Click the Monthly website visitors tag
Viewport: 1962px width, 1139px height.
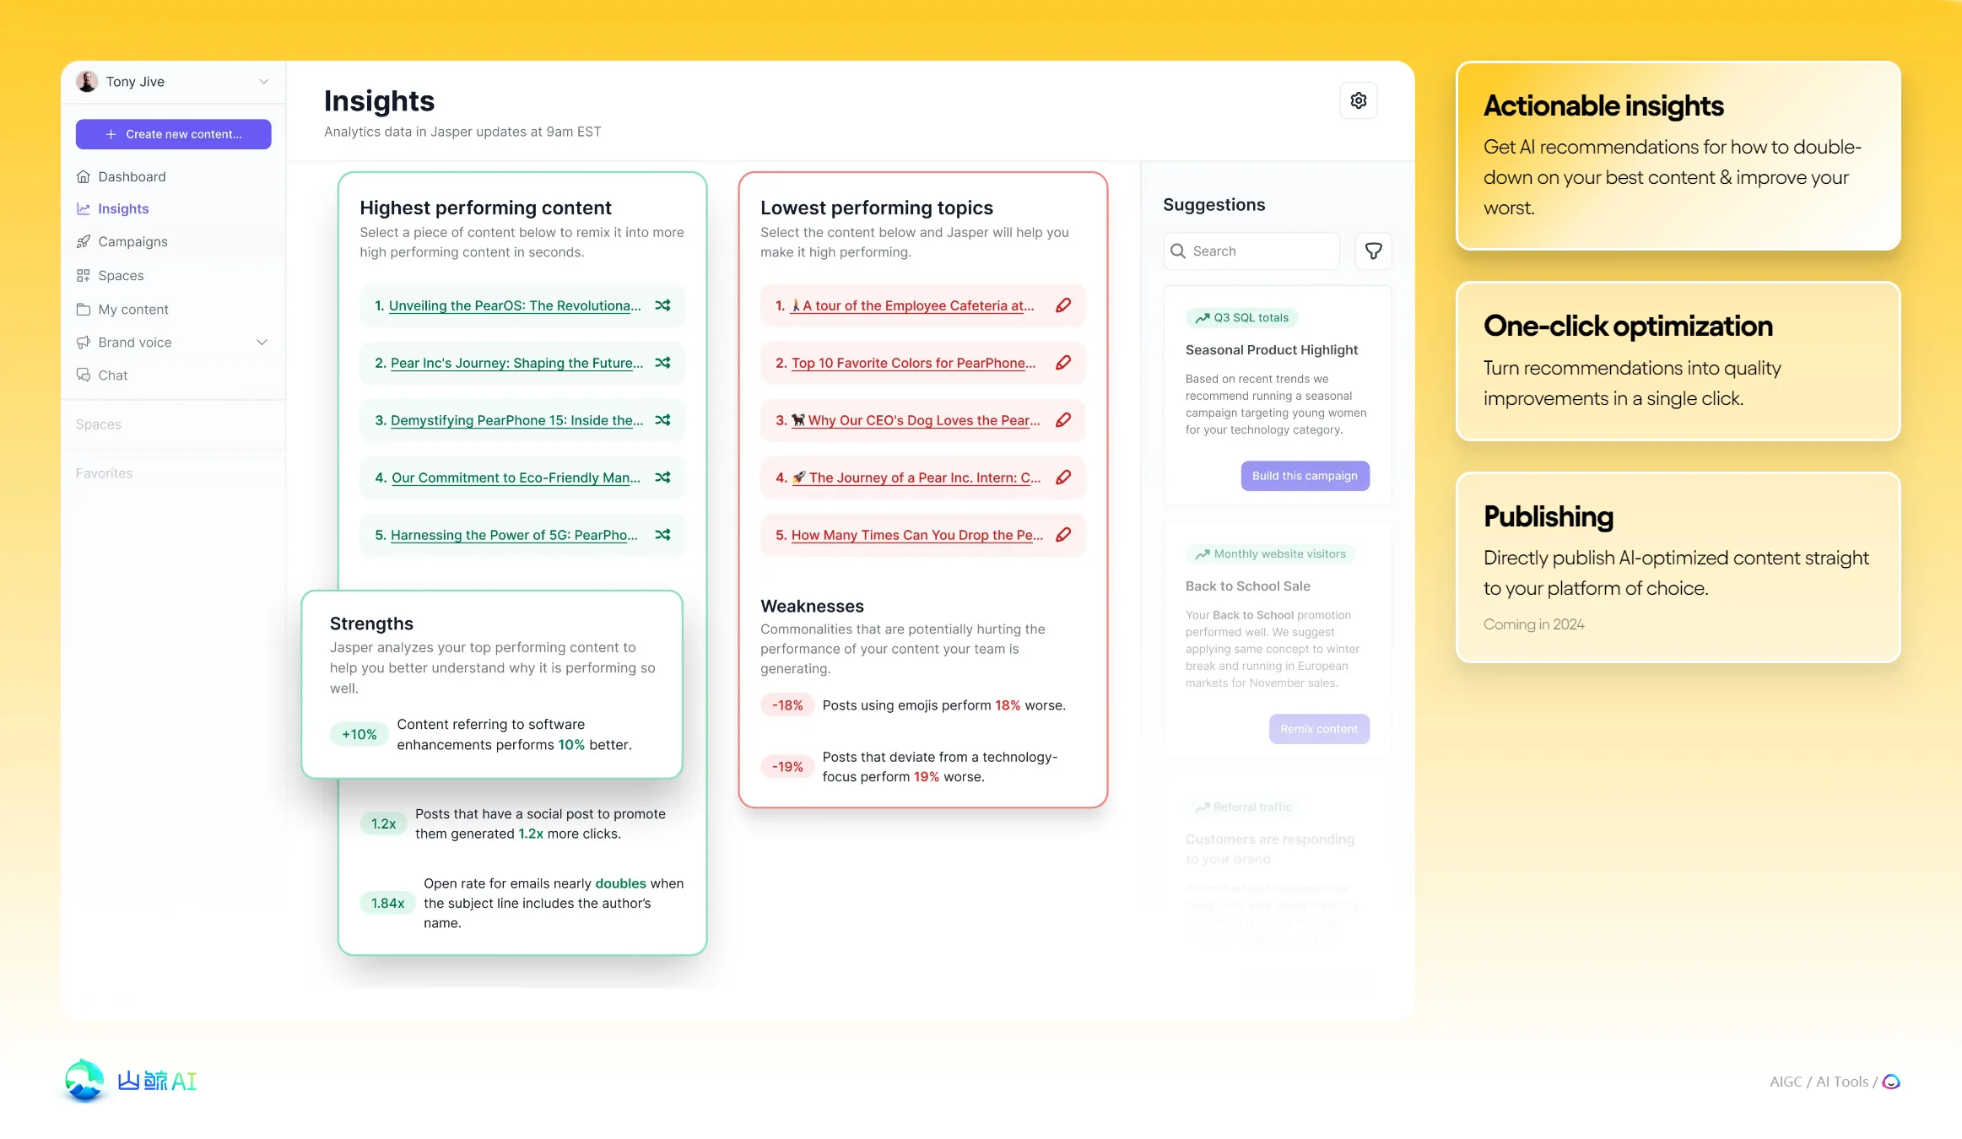click(x=1270, y=554)
